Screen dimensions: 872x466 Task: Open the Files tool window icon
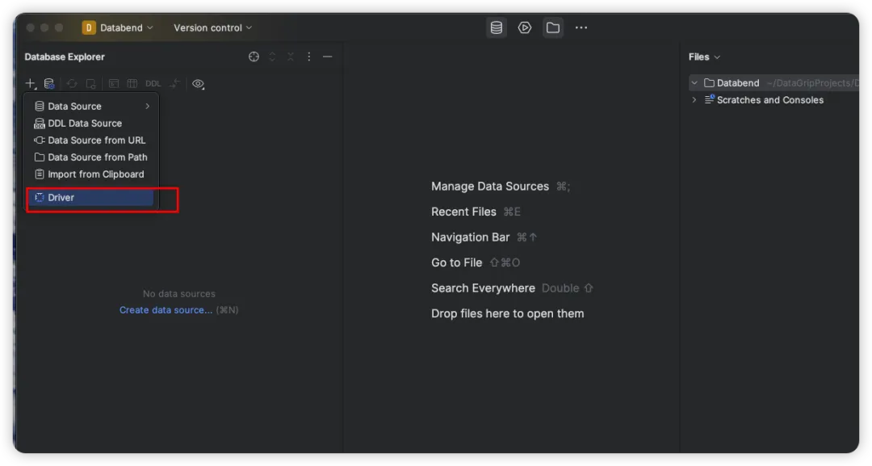point(553,27)
